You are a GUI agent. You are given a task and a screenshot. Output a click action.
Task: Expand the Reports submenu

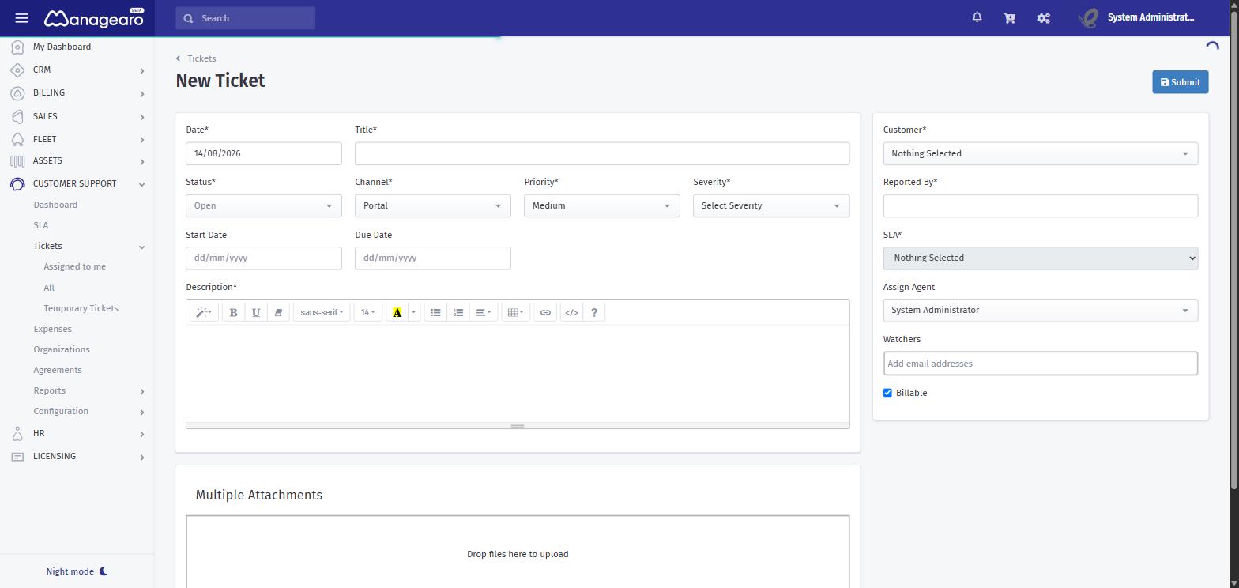(x=142, y=391)
